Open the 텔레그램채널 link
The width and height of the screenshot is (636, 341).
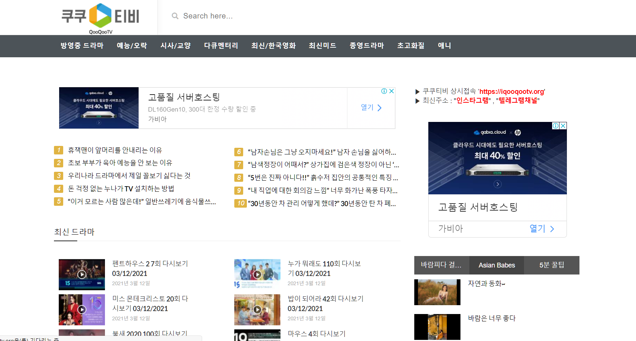[518, 100]
